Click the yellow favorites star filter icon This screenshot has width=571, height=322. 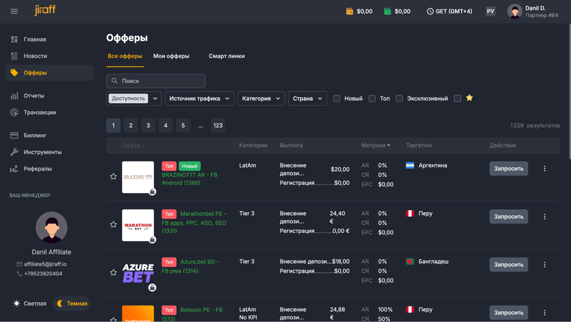click(x=469, y=98)
